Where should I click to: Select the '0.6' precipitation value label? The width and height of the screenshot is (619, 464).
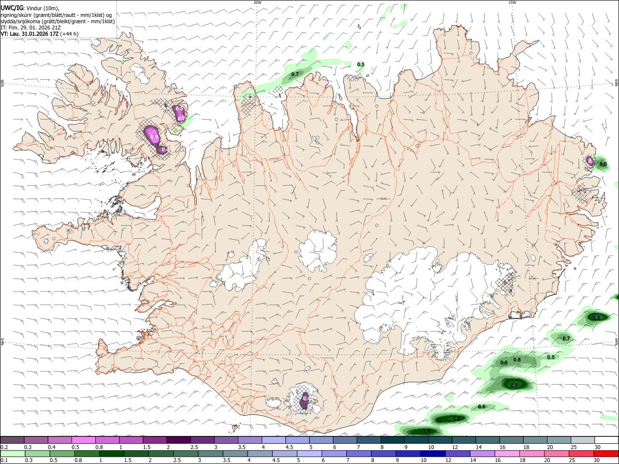click(x=482, y=407)
